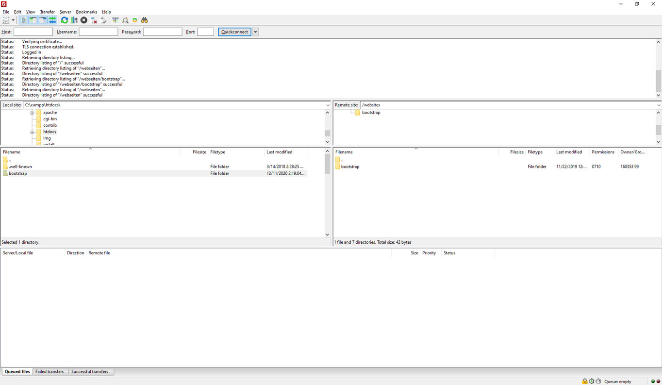662x385 pixels.
Task: Open directory listing filters dialog
Action: [x=116, y=20]
